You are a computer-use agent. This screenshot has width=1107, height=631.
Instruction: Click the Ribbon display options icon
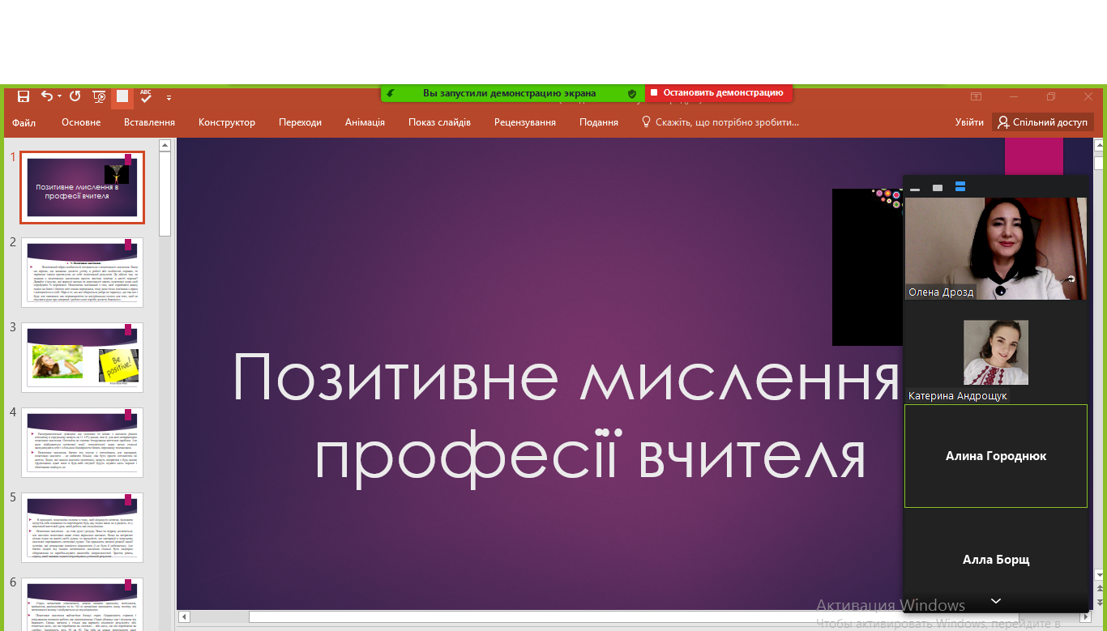977,96
